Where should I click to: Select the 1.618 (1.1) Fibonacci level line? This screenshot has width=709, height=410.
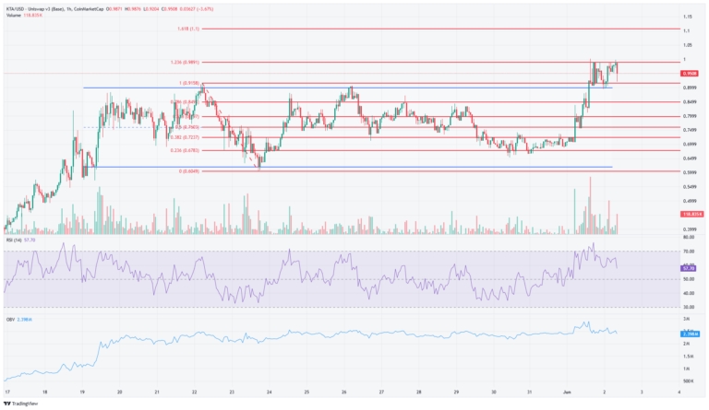tap(415, 29)
